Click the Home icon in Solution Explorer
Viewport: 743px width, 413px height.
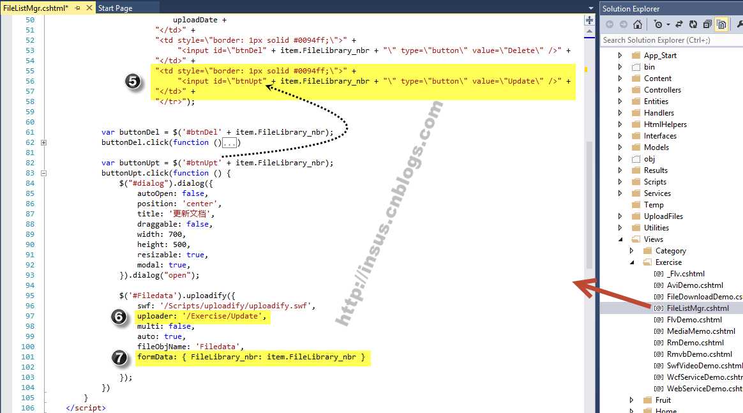pyautogui.click(x=638, y=24)
